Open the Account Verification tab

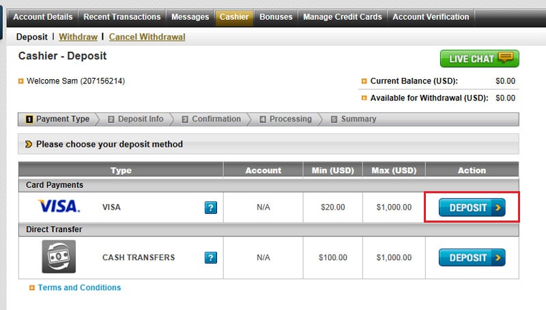pos(431,17)
